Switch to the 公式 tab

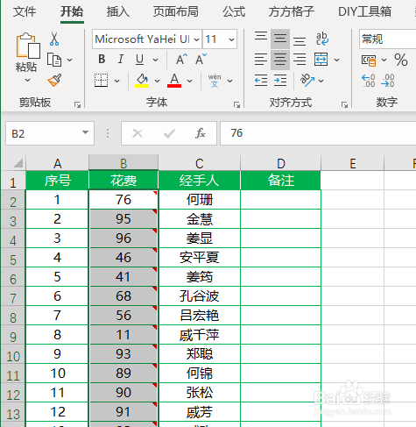[234, 11]
